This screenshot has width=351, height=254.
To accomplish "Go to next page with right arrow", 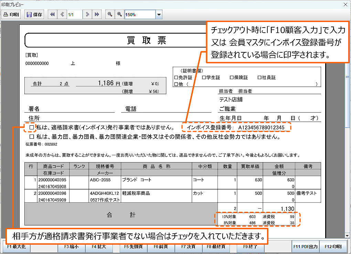I will [88, 14].
